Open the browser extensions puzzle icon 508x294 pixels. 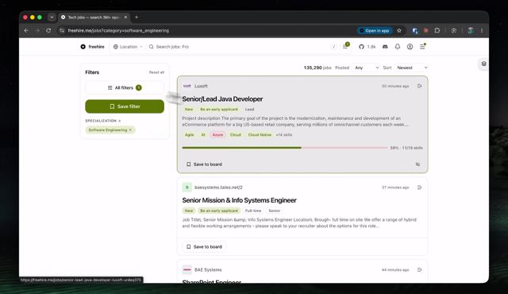pos(437,30)
